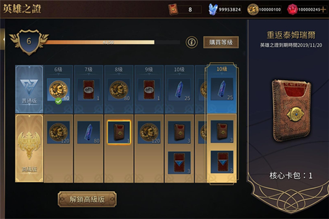Select the 高級版 premium tier tab

click(x=29, y=148)
